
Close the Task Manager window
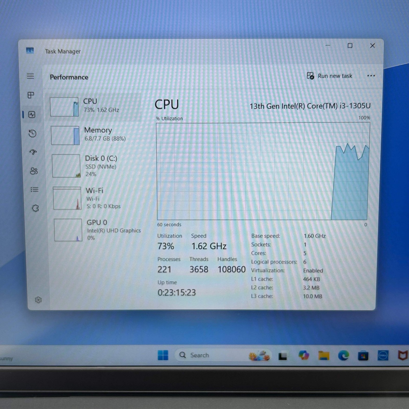click(372, 46)
